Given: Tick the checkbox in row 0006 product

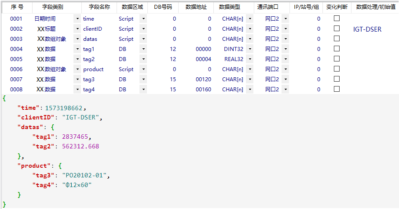Looking at the screenshot, I should (337, 69).
